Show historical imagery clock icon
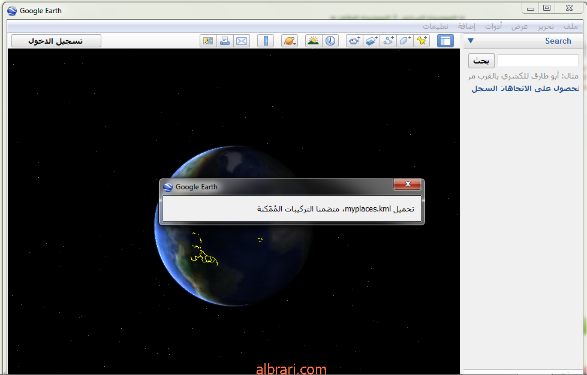The width and height of the screenshot is (587, 375). 330,41
